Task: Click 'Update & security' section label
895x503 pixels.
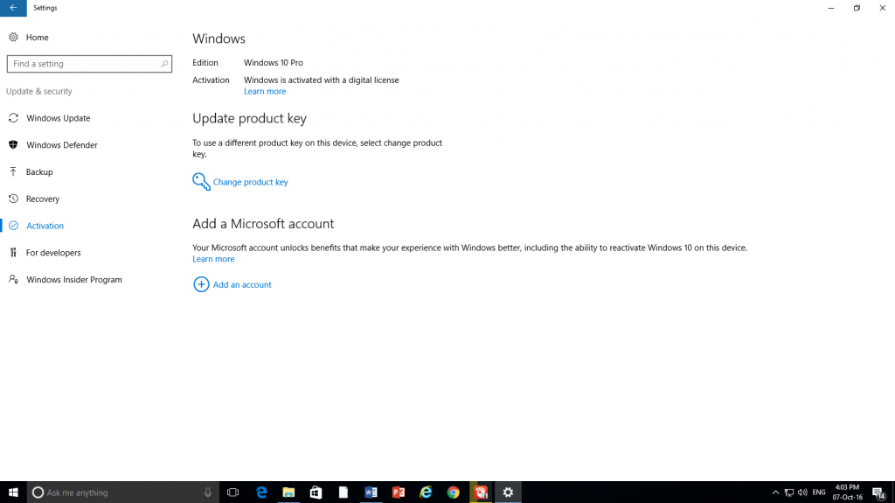Action: point(38,92)
